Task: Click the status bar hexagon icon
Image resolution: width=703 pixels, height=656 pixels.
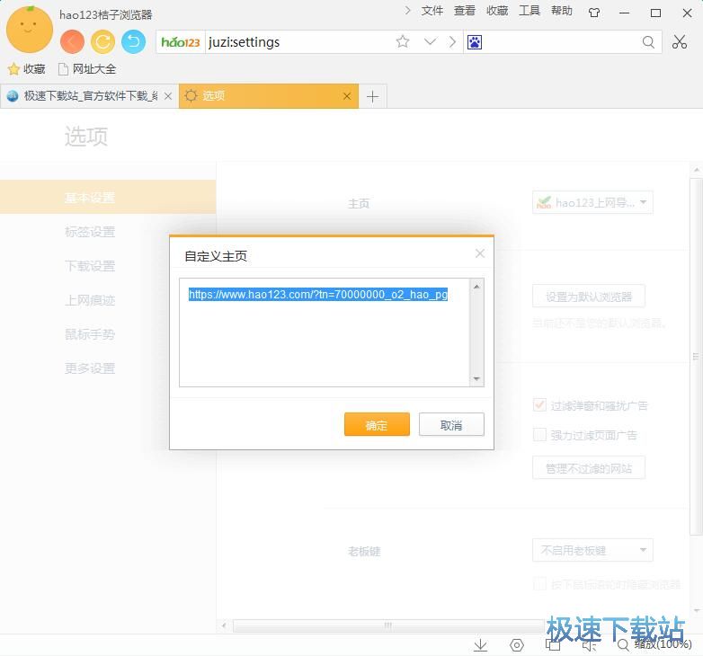Action: tap(517, 645)
